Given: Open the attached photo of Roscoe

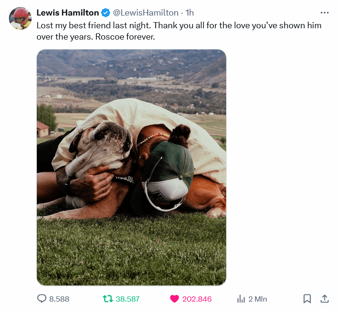Looking at the screenshot, I should 131,167.
